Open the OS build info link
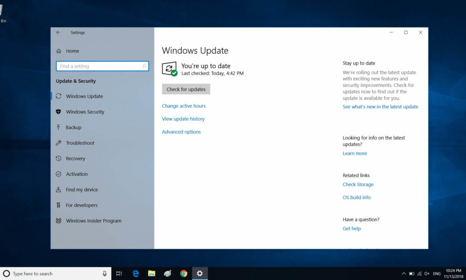Image resolution: width=466 pixels, height=280 pixels. (356, 197)
